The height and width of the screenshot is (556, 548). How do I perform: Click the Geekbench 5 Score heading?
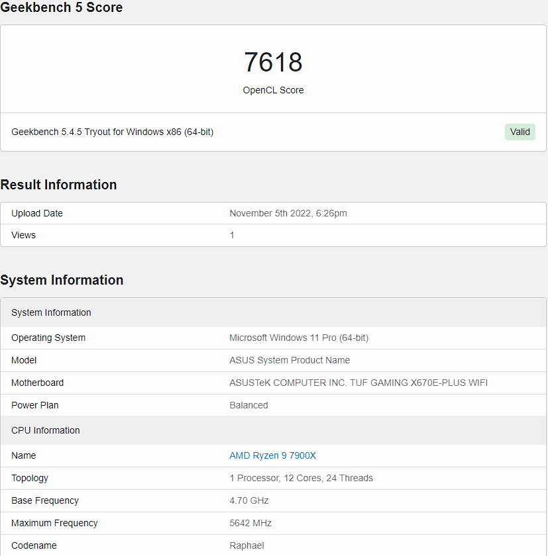pos(62,7)
